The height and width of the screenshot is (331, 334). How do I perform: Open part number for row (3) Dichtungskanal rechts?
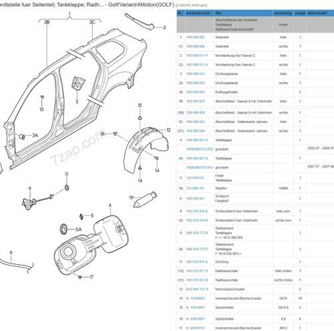point(196,83)
